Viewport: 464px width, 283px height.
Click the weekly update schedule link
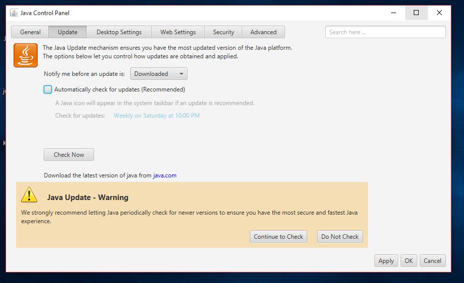point(156,116)
